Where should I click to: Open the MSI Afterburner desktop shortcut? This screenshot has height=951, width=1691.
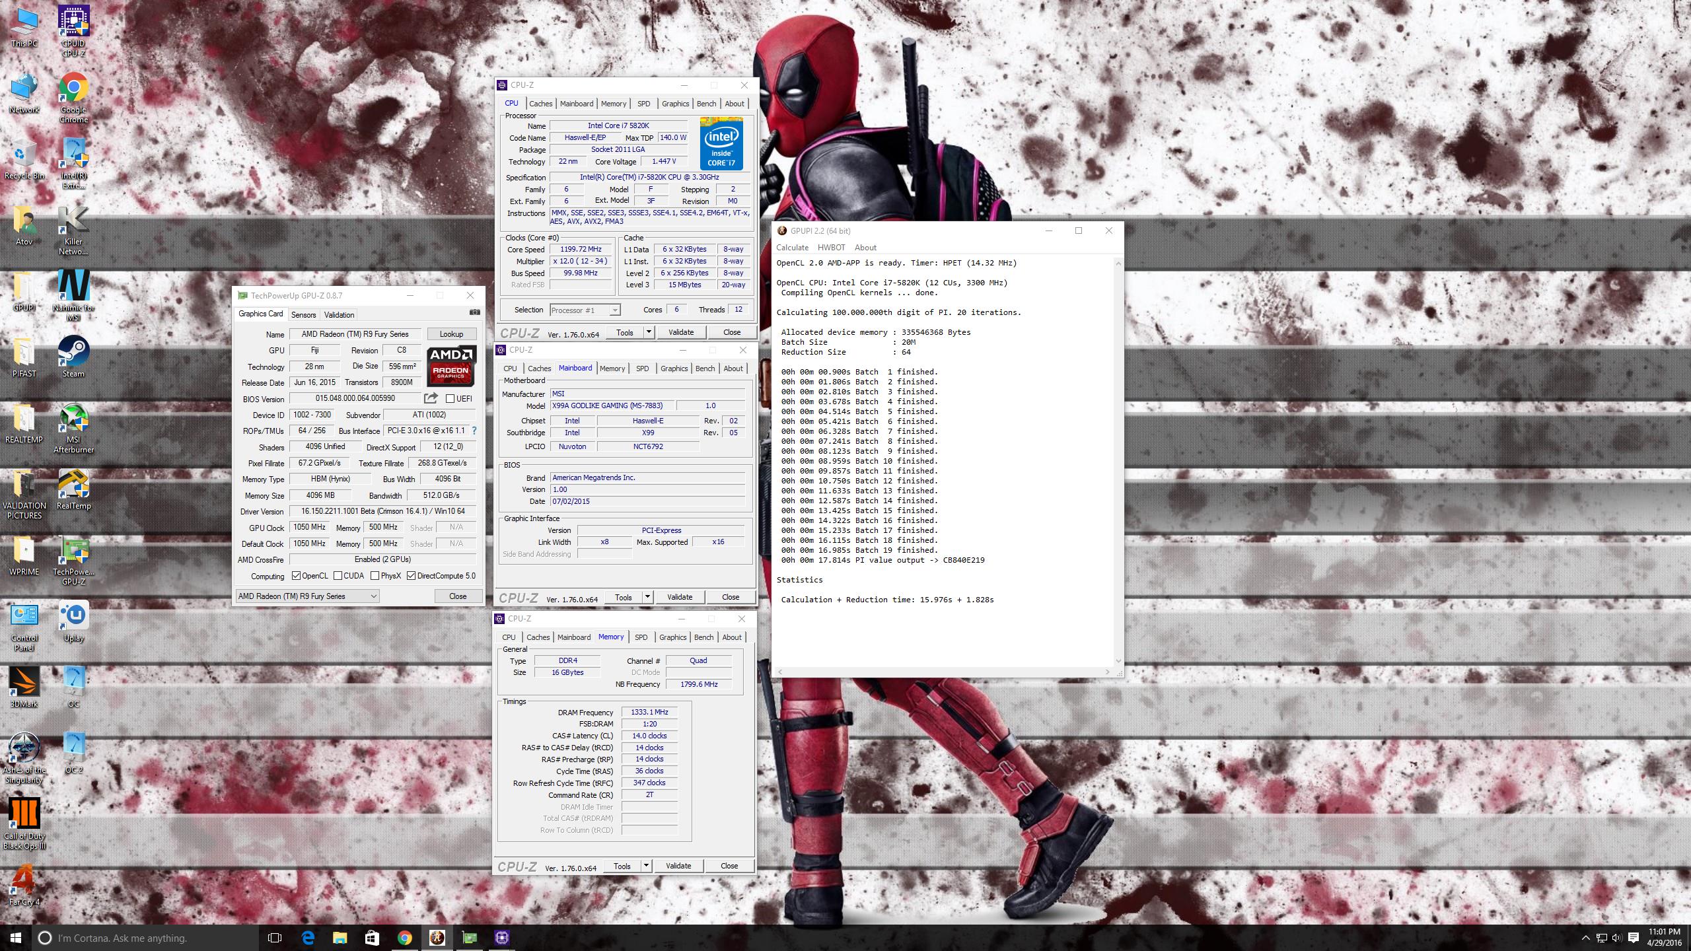[73, 428]
